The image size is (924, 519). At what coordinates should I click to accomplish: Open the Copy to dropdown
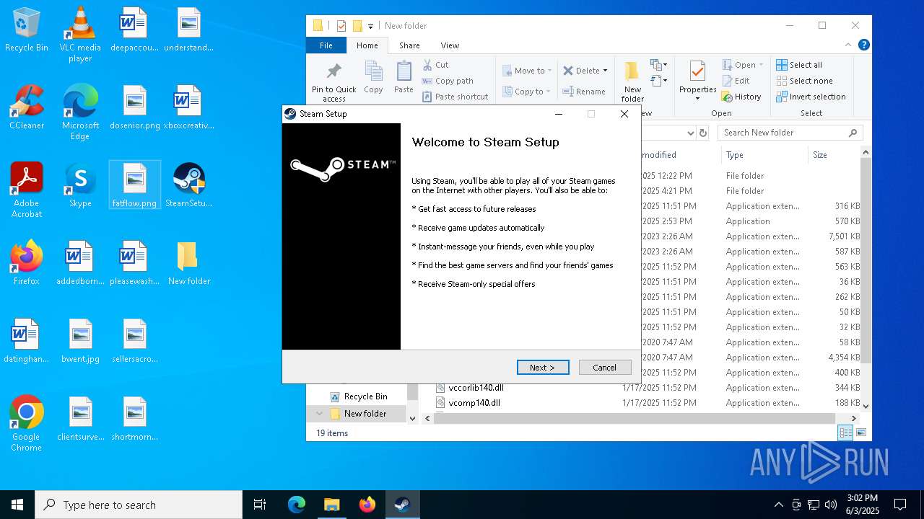[528, 92]
